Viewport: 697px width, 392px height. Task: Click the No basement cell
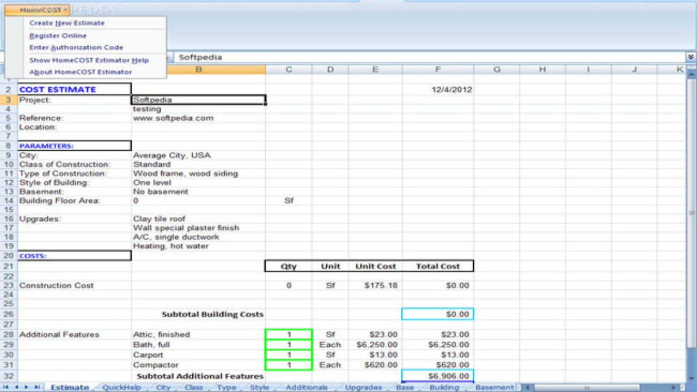(x=198, y=192)
